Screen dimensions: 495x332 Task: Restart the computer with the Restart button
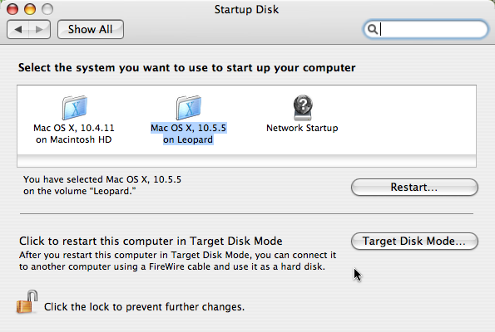[414, 187]
